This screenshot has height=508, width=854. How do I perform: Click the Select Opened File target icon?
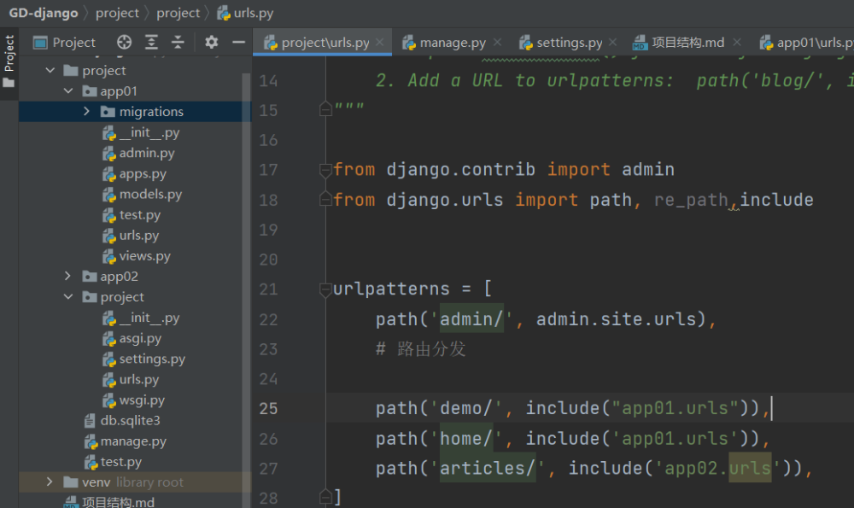125,42
